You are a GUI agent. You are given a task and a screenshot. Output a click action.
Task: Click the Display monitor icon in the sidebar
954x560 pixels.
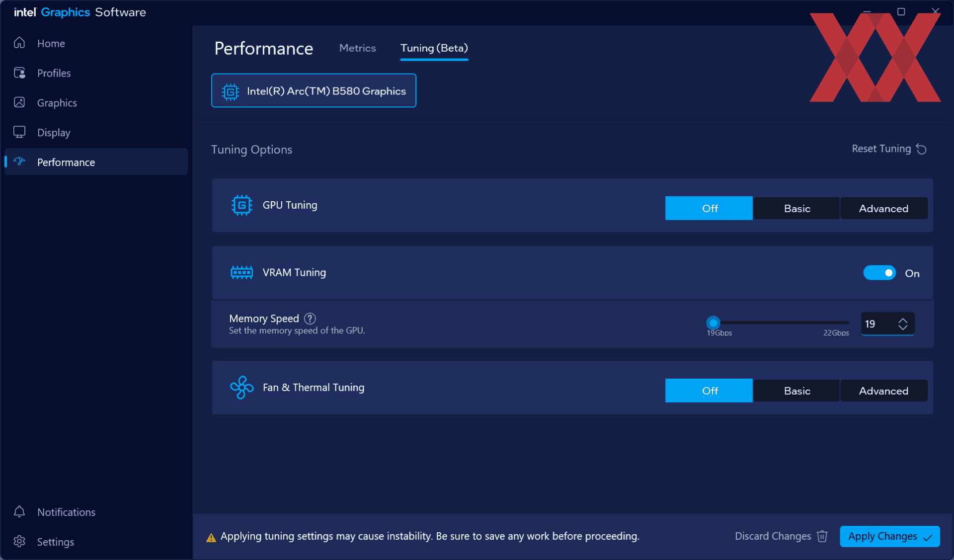(19, 132)
